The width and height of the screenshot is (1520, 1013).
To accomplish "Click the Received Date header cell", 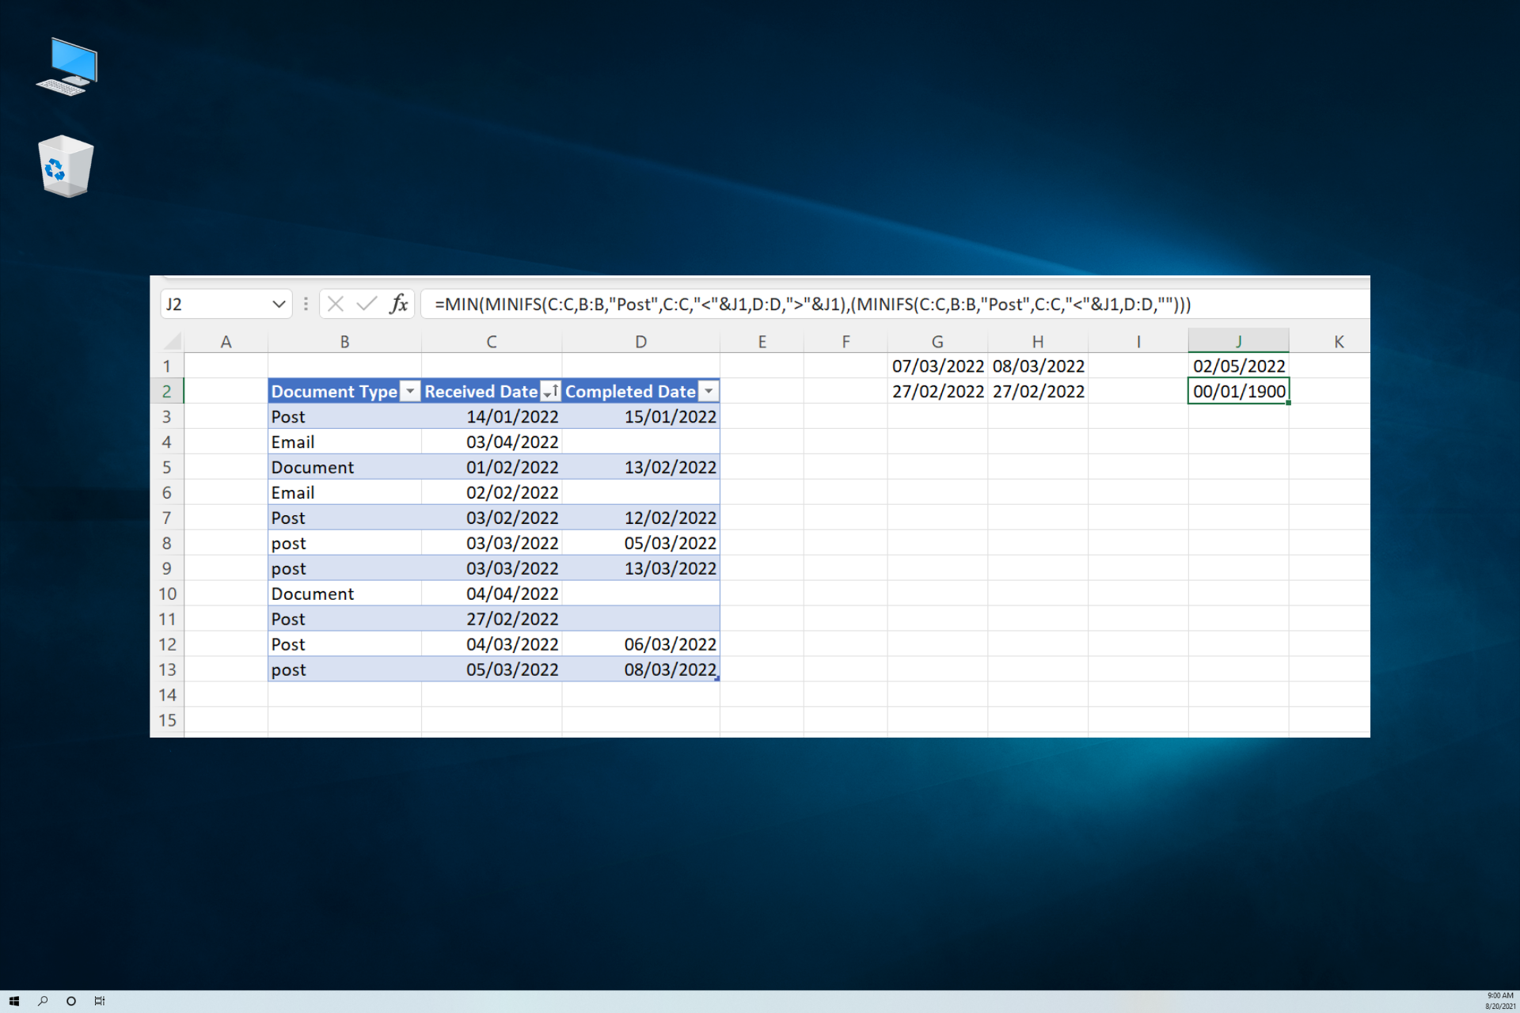I will 492,391.
